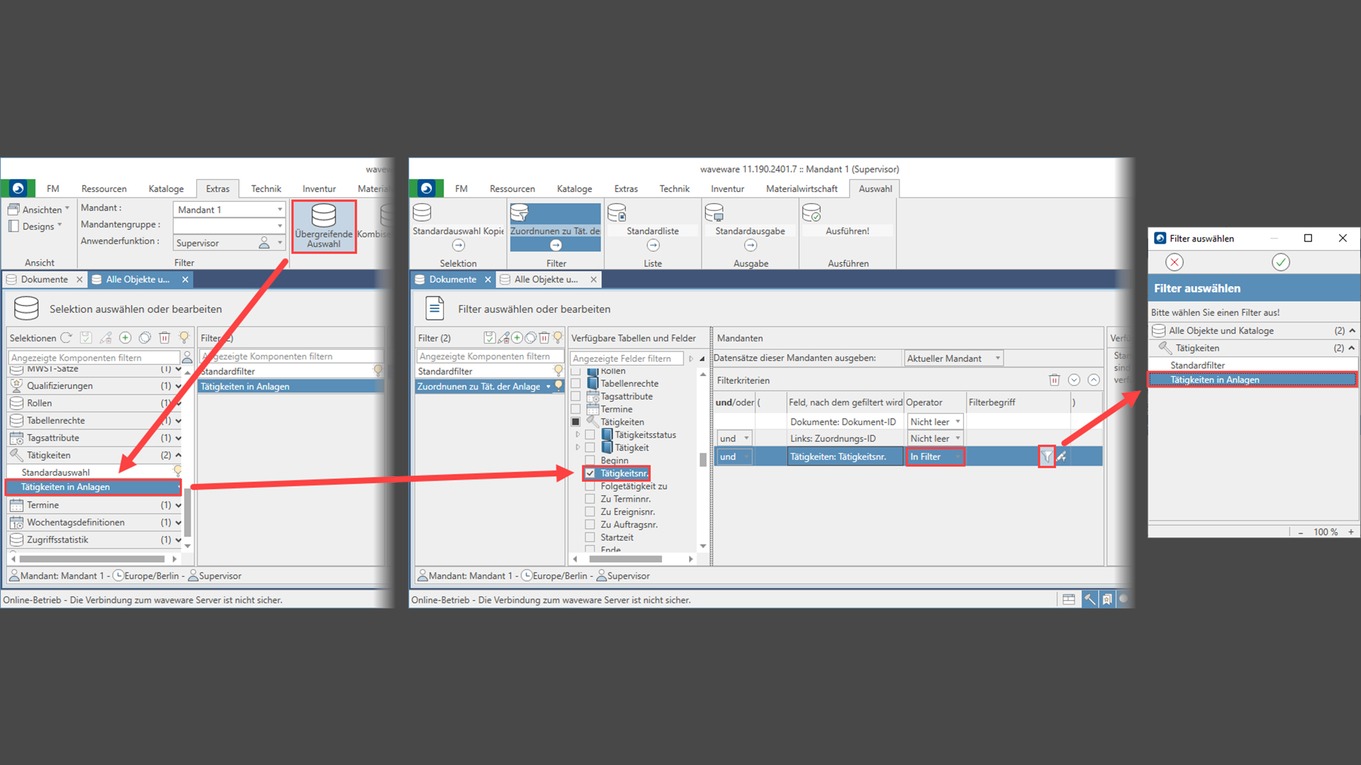Add new selection with plus icon
This screenshot has height=765, width=1361.
pyautogui.click(x=125, y=338)
